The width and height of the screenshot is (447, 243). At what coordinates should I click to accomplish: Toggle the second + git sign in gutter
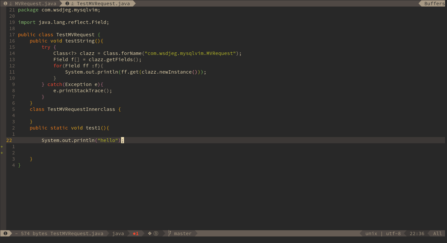click(2, 153)
